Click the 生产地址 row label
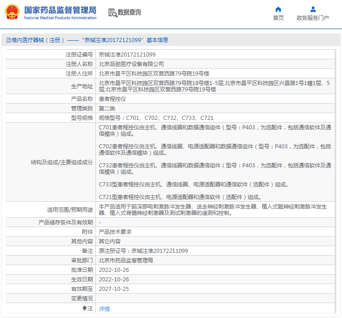This screenshot has height=318, width=342. pyautogui.click(x=82, y=86)
